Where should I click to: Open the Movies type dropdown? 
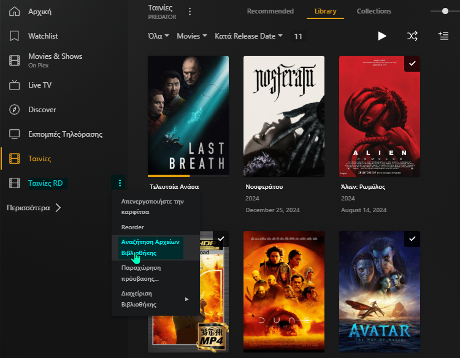coord(192,36)
